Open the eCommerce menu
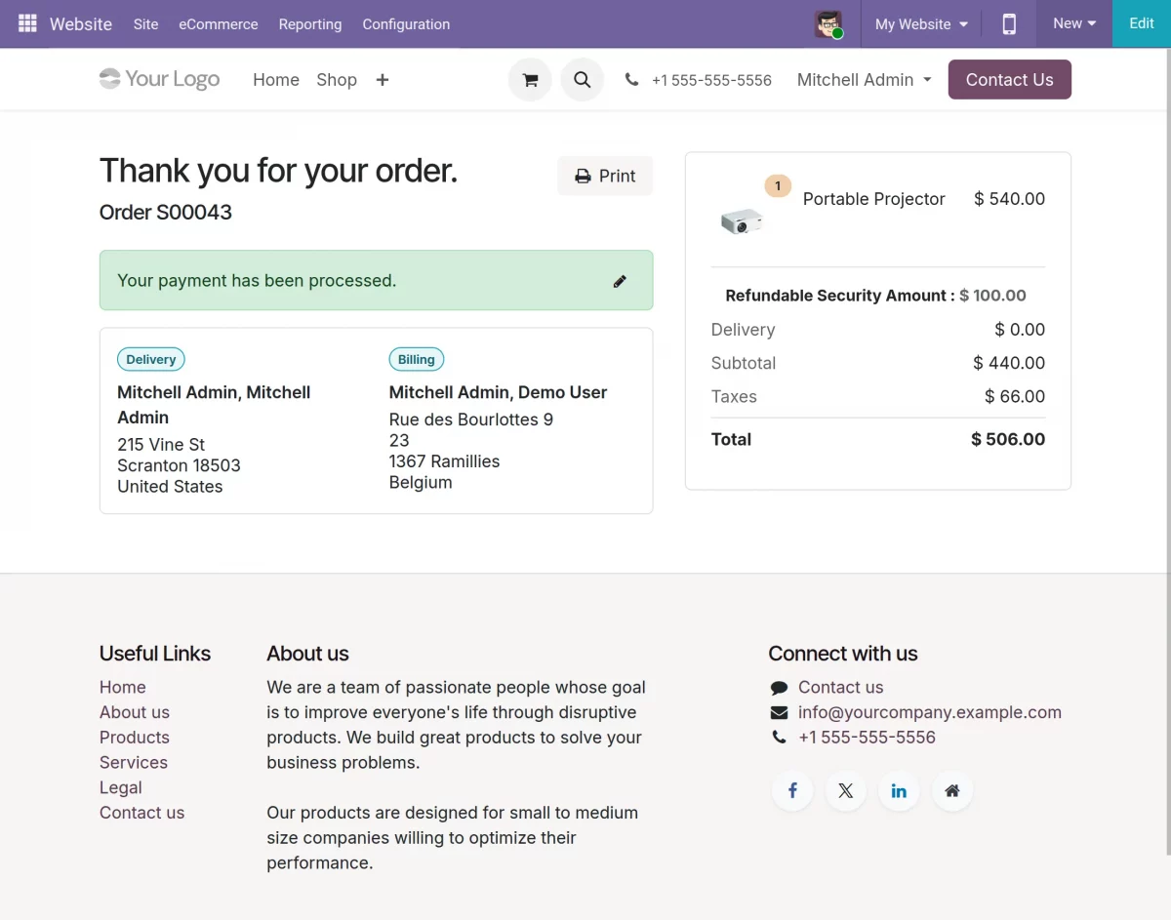Viewport: 1171px width, 920px height. click(219, 23)
